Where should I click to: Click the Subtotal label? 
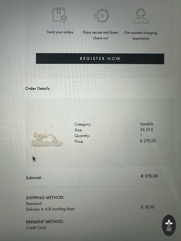pos(34,178)
